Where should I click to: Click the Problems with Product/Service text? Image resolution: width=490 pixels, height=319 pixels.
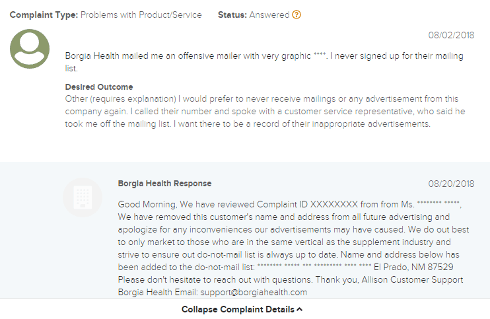tap(141, 15)
